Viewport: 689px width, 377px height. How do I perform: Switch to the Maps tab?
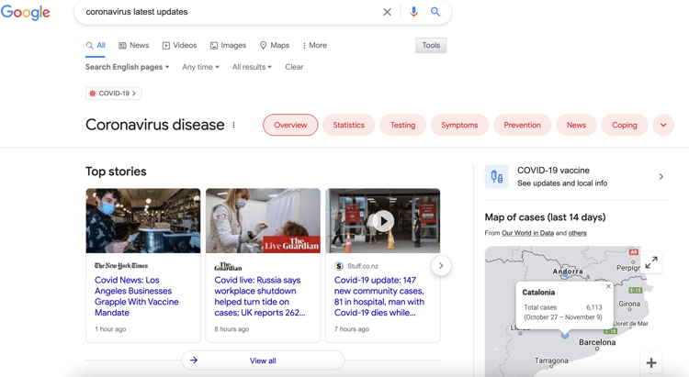pos(275,45)
